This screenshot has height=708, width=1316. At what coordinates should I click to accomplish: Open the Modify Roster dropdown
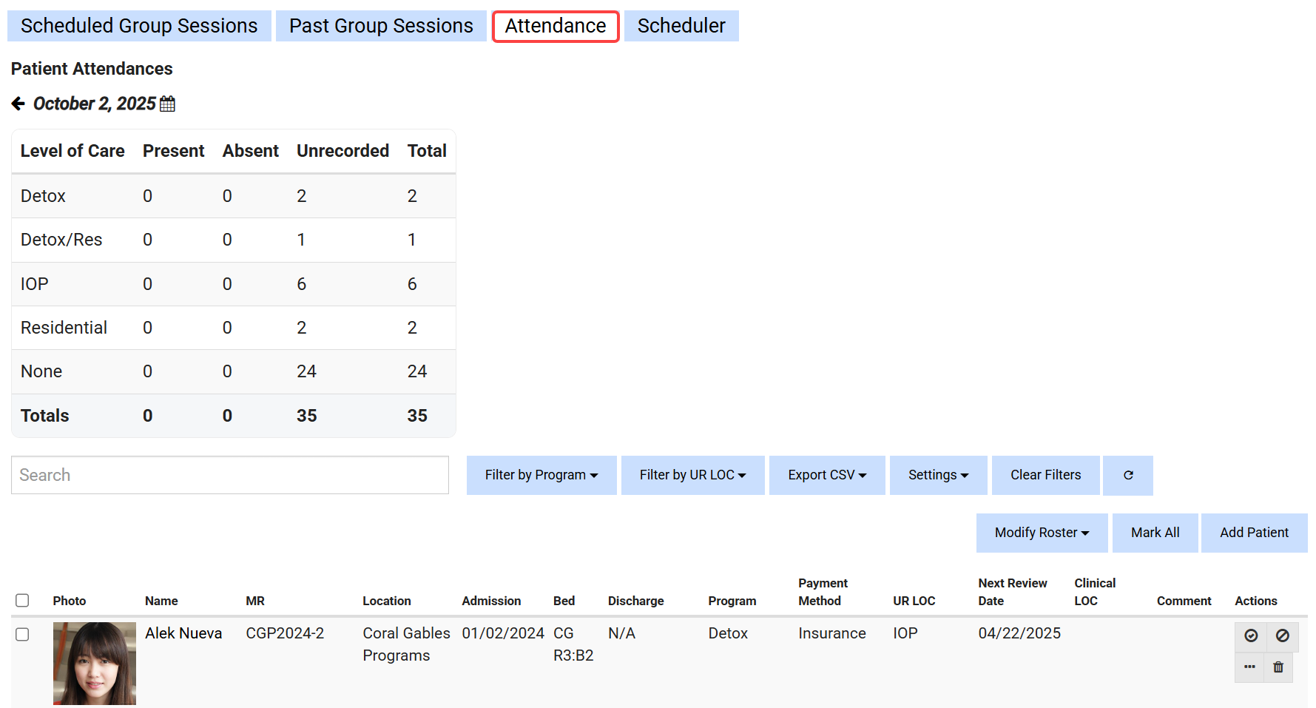coord(1041,533)
